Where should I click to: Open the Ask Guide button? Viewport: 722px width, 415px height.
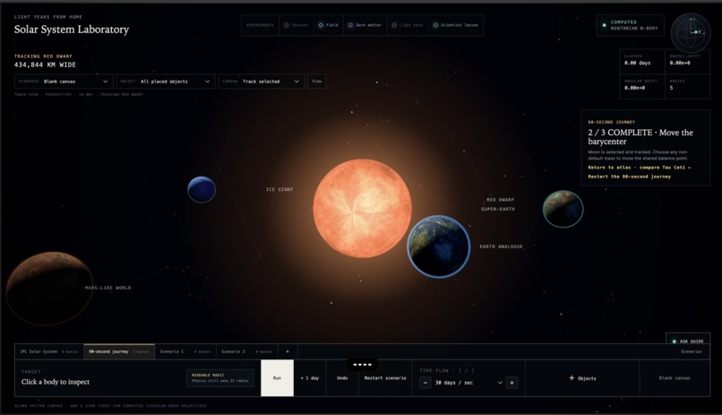pyautogui.click(x=688, y=341)
